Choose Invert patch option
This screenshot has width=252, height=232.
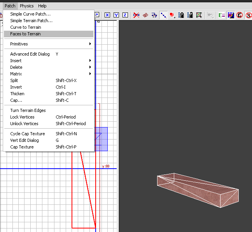[49, 87]
